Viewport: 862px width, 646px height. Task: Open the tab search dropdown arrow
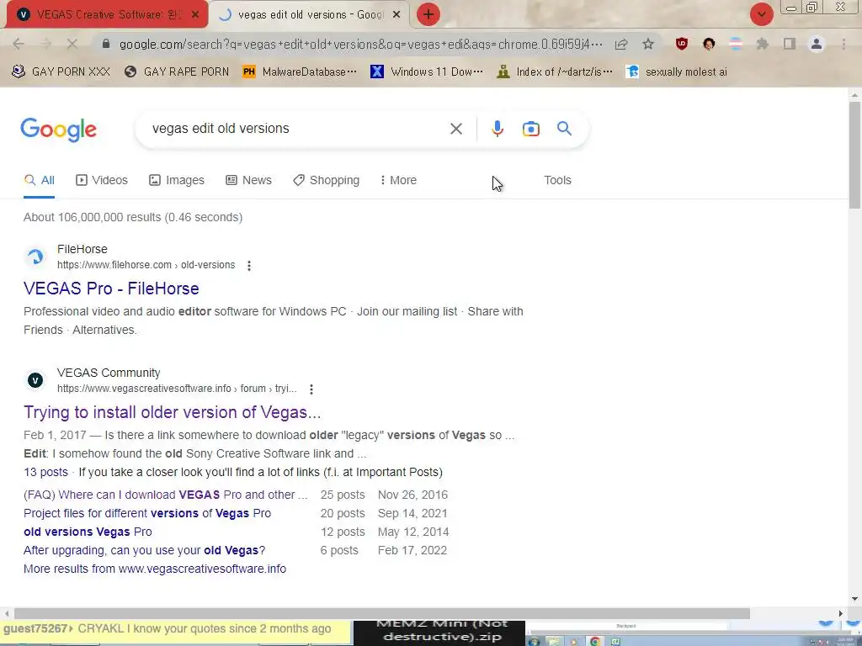point(761,14)
